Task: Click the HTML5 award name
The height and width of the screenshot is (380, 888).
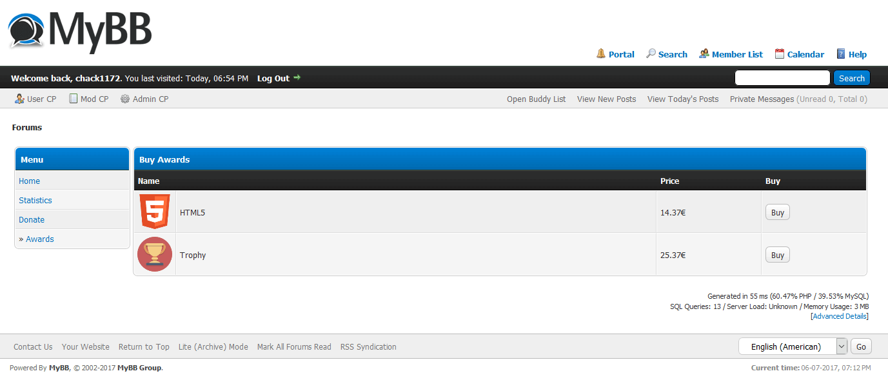Action: pyautogui.click(x=192, y=212)
